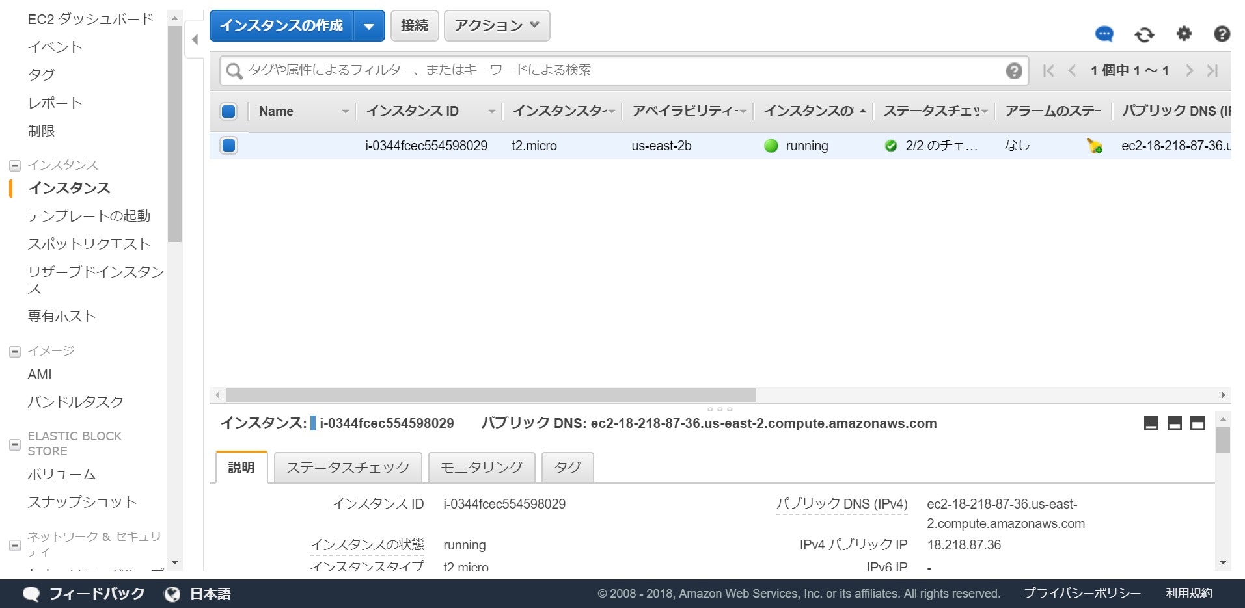Viewport: 1245px width, 608px height.
Task: Collapse the Elastic Block Store section
Action: tap(15, 445)
